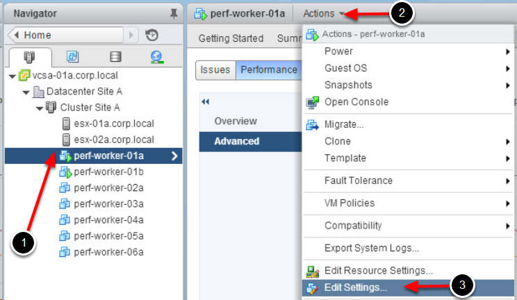Select perf-worker-05a in inventory tree
Image resolution: width=517 pixels, height=300 pixels.
coord(109,236)
